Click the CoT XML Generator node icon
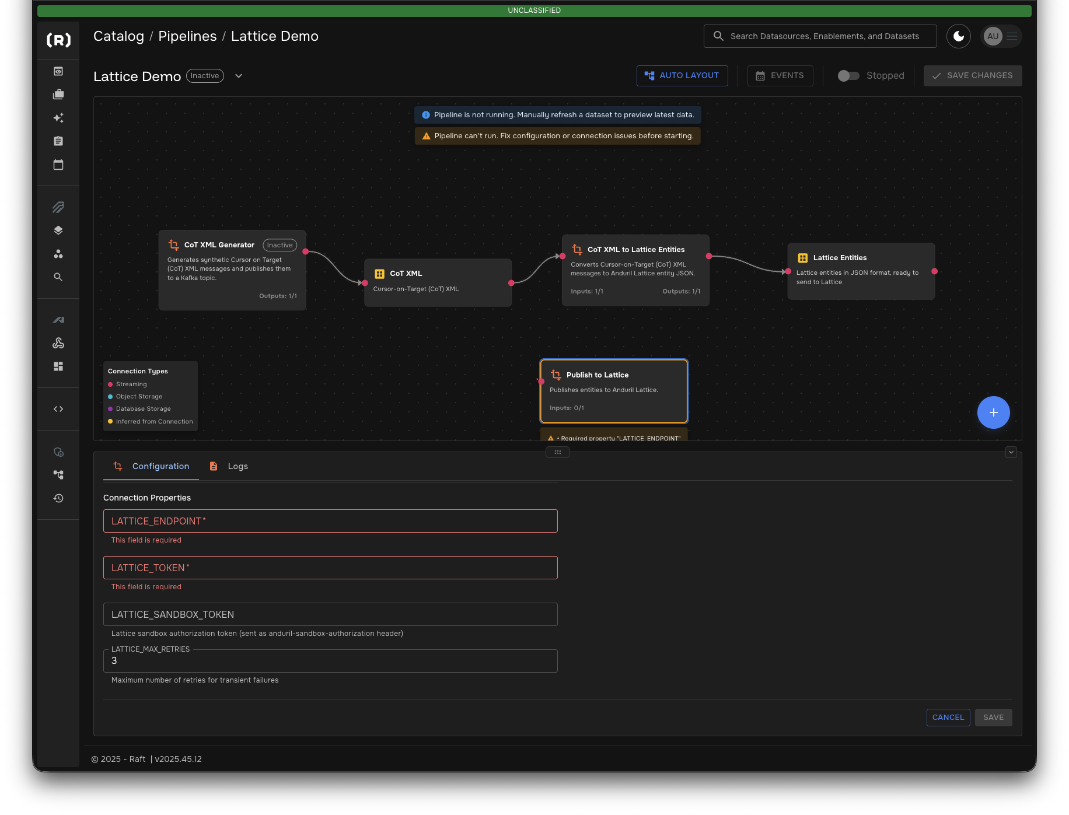 [x=174, y=245]
